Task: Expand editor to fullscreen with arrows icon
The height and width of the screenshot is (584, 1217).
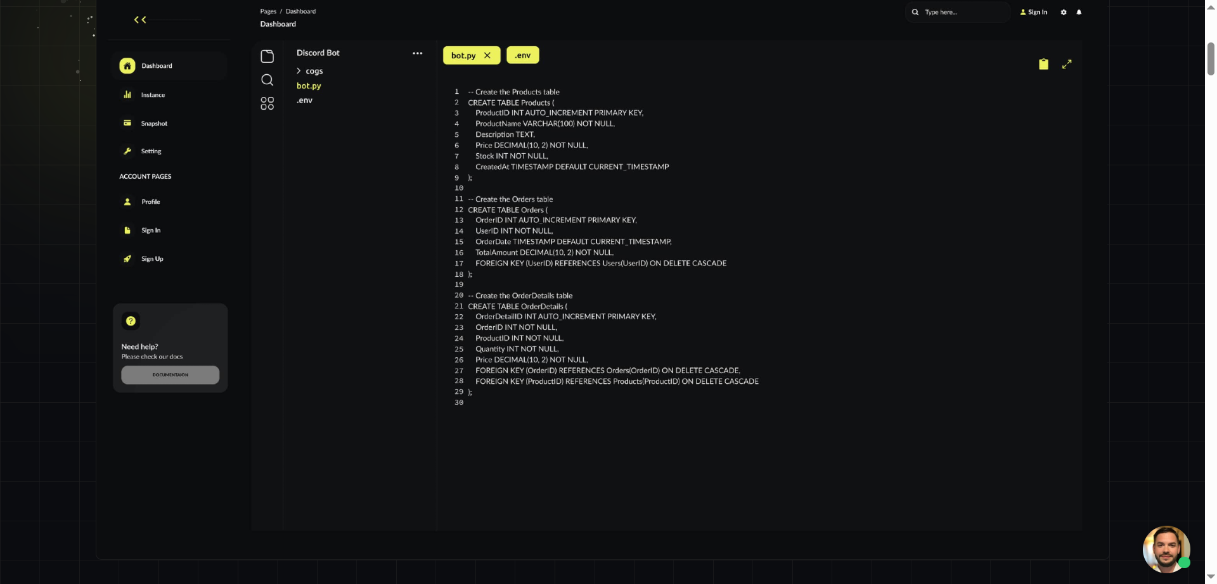Action: pos(1067,64)
